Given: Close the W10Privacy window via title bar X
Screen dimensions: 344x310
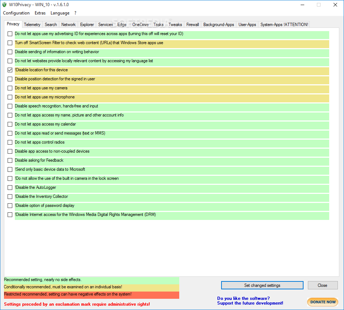Looking at the screenshot, I should [335, 5].
